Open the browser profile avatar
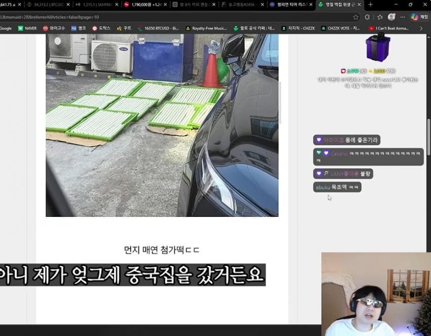Image resolution: width=431 pixels, height=336 pixels. click(391, 17)
